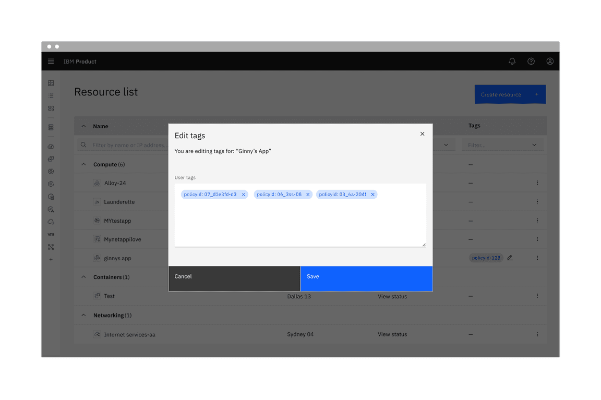Viewport: 601px width, 400px height.
Task: Click the dashboard grid icon in the sidebar
Action: (x=51, y=83)
